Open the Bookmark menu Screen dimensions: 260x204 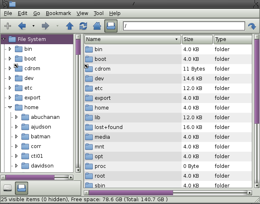tap(58, 13)
